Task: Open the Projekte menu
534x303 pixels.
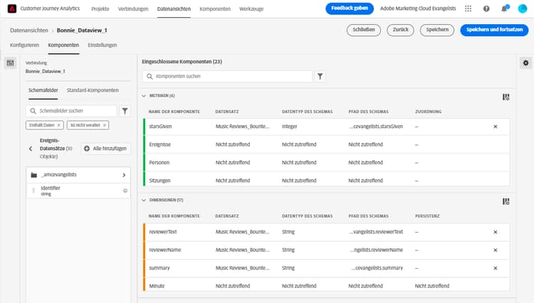Action: (x=100, y=9)
